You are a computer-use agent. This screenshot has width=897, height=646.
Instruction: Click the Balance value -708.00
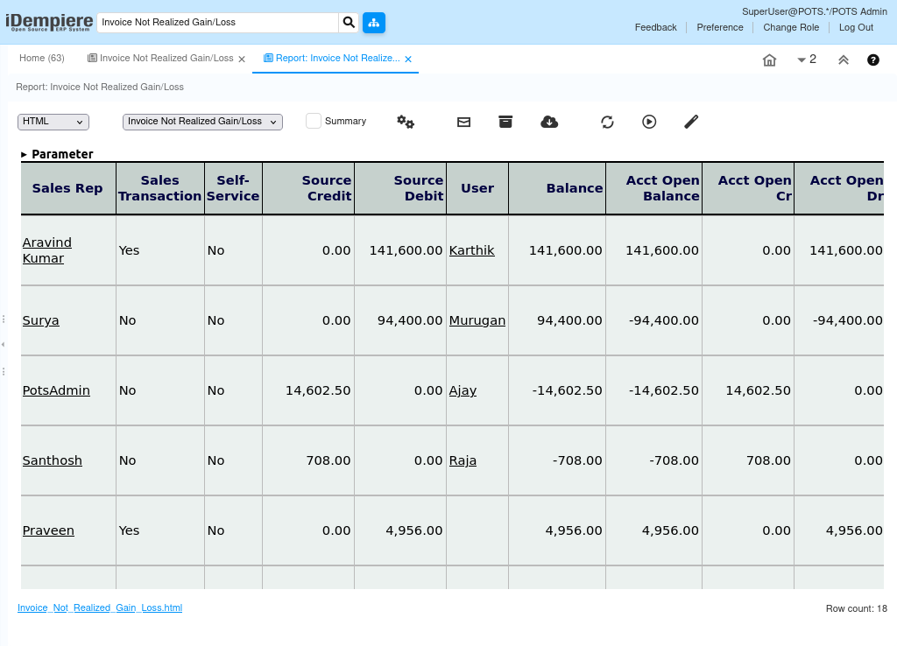tap(577, 460)
